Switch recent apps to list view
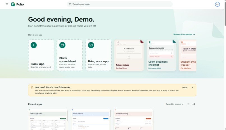226x130 pixels. pyautogui.click(x=188, y=104)
